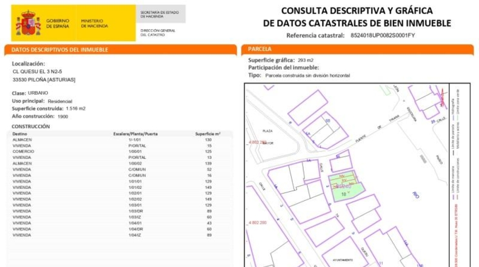Select Parcela construida sin división horizontal text
479x267 pixels.
point(307,75)
